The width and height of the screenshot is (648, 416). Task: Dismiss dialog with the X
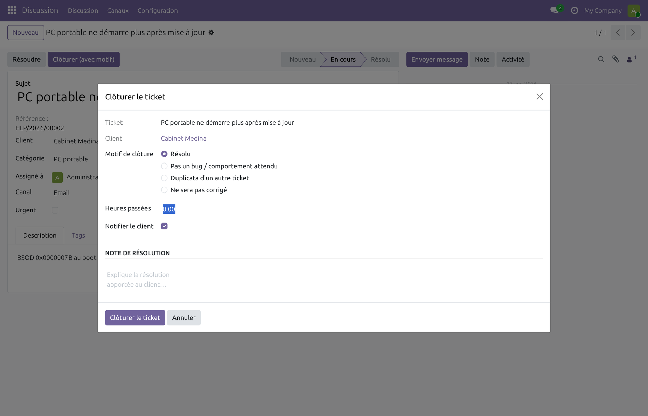coord(539,96)
